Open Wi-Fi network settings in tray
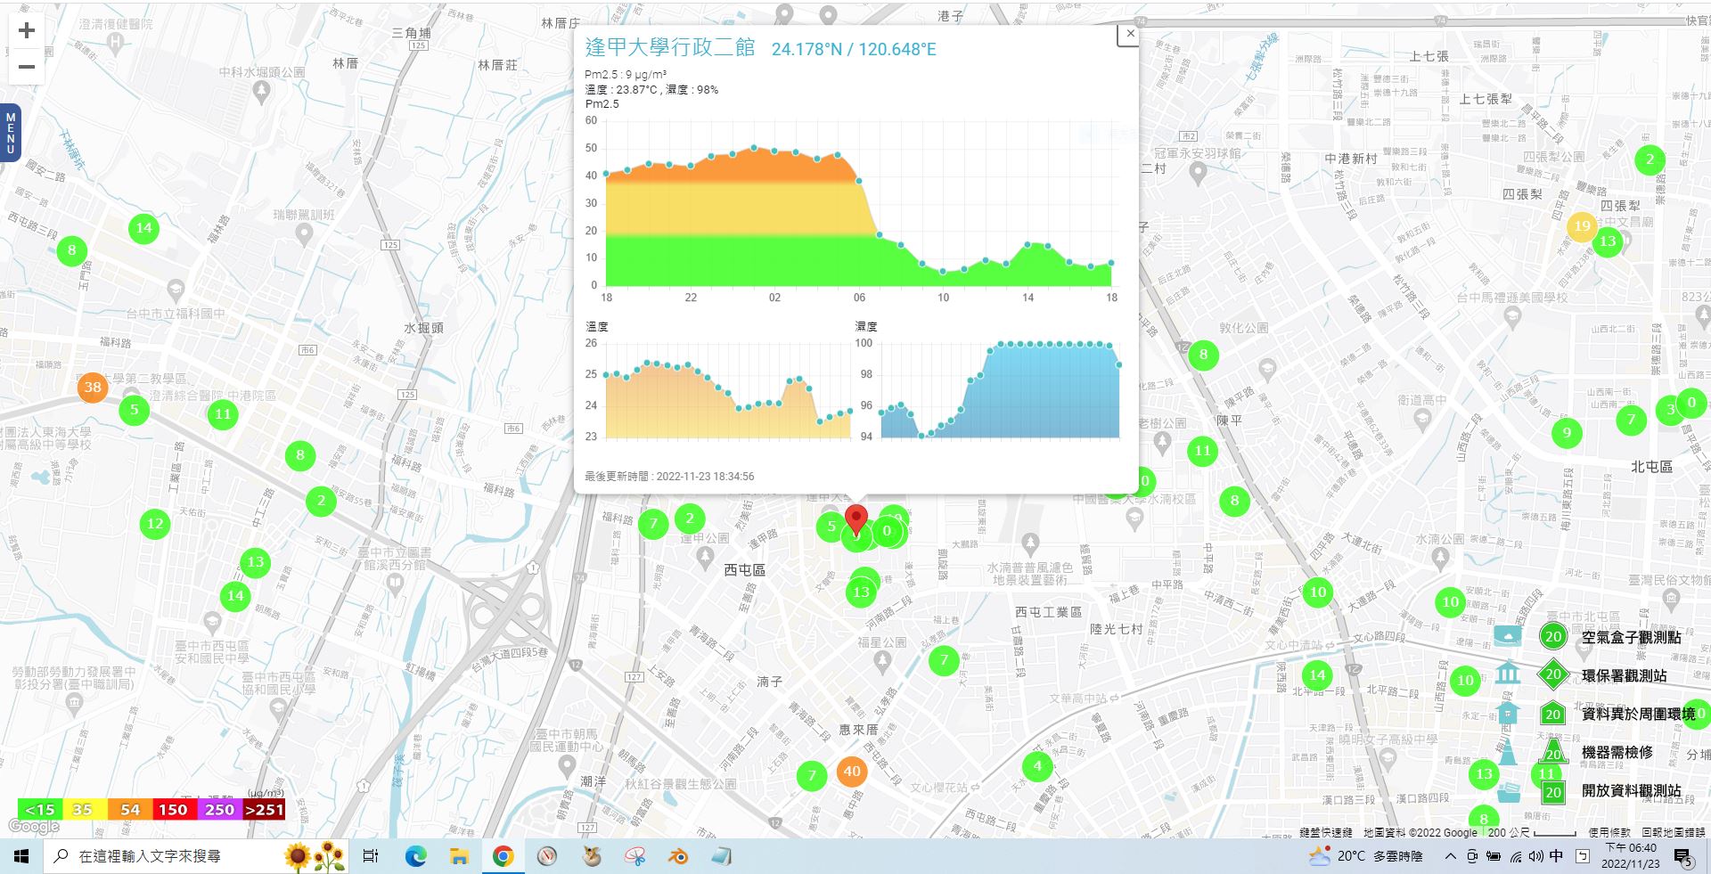This screenshot has height=874, width=1711. 1515,856
